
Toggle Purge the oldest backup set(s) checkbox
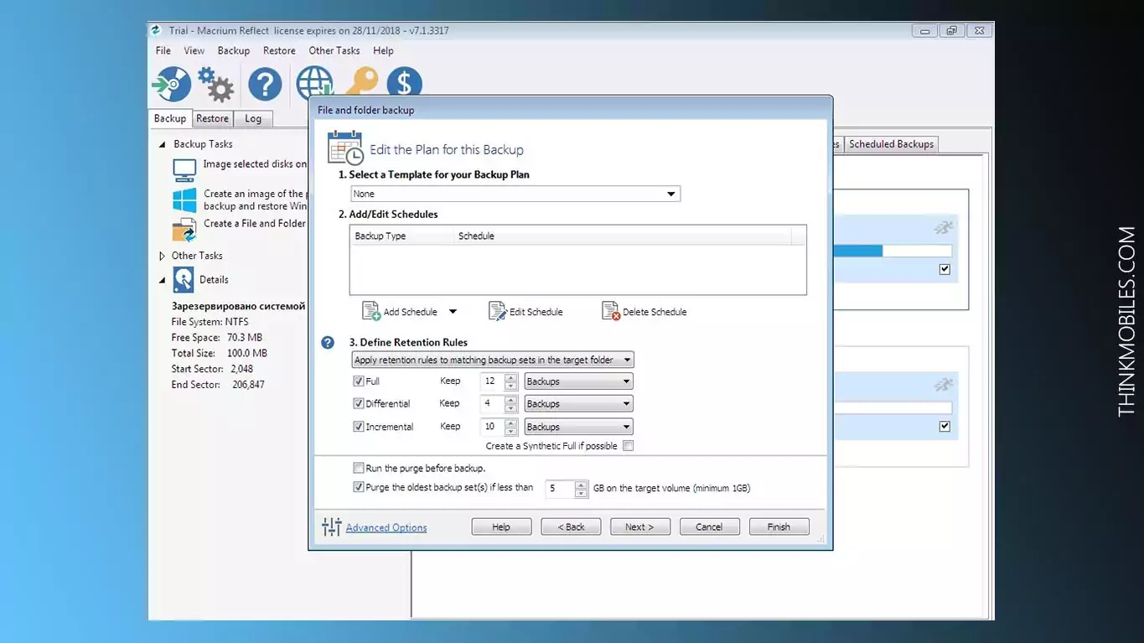(x=359, y=487)
